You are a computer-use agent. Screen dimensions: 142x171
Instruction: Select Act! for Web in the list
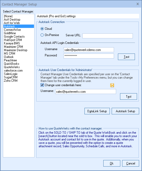coord(19,23)
